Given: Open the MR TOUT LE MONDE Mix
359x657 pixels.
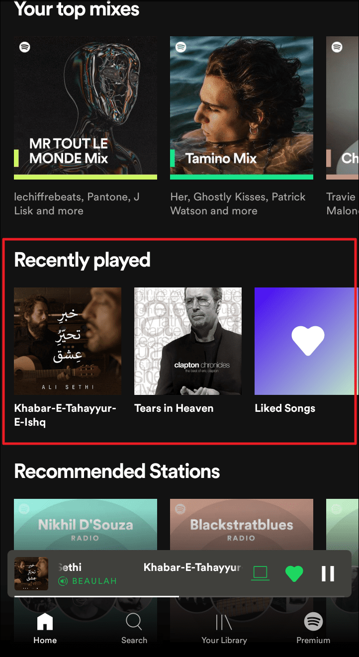Looking at the screenshot, I should point(86,107).
